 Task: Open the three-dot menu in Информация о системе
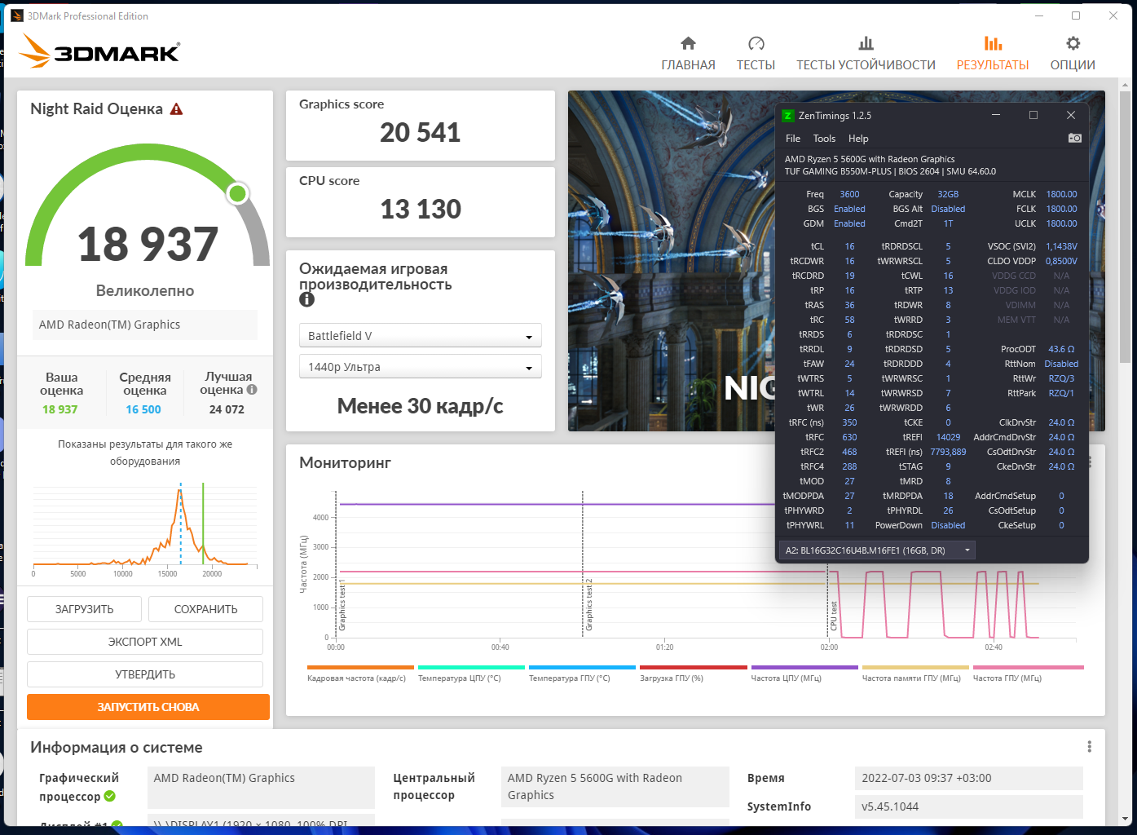tap(1089, 747)
